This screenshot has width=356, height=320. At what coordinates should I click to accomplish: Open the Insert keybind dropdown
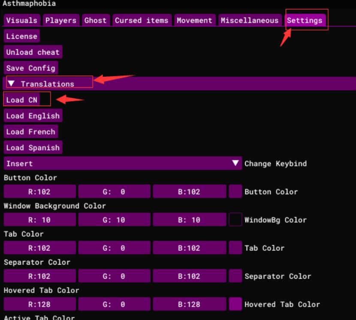pyautogui.click(x=123, y=163)
